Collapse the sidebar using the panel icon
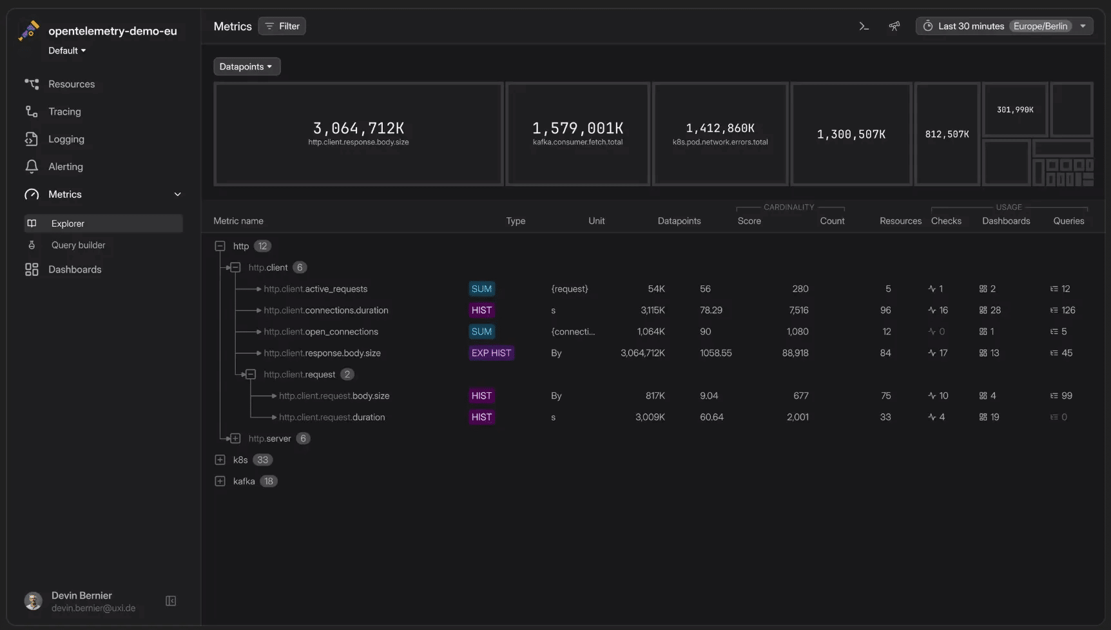This screenshot has height=630, width=1111. coord(170,600)
